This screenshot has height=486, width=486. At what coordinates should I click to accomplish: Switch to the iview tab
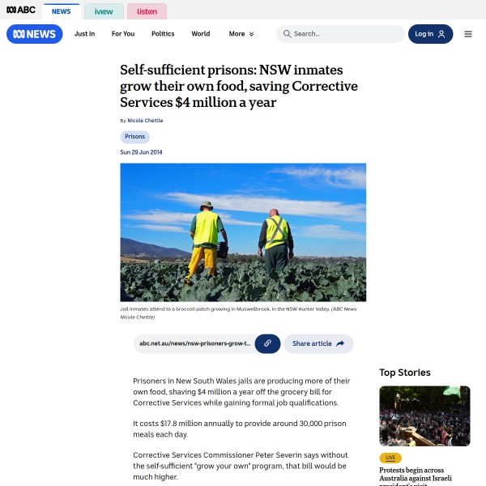[104, 11]
